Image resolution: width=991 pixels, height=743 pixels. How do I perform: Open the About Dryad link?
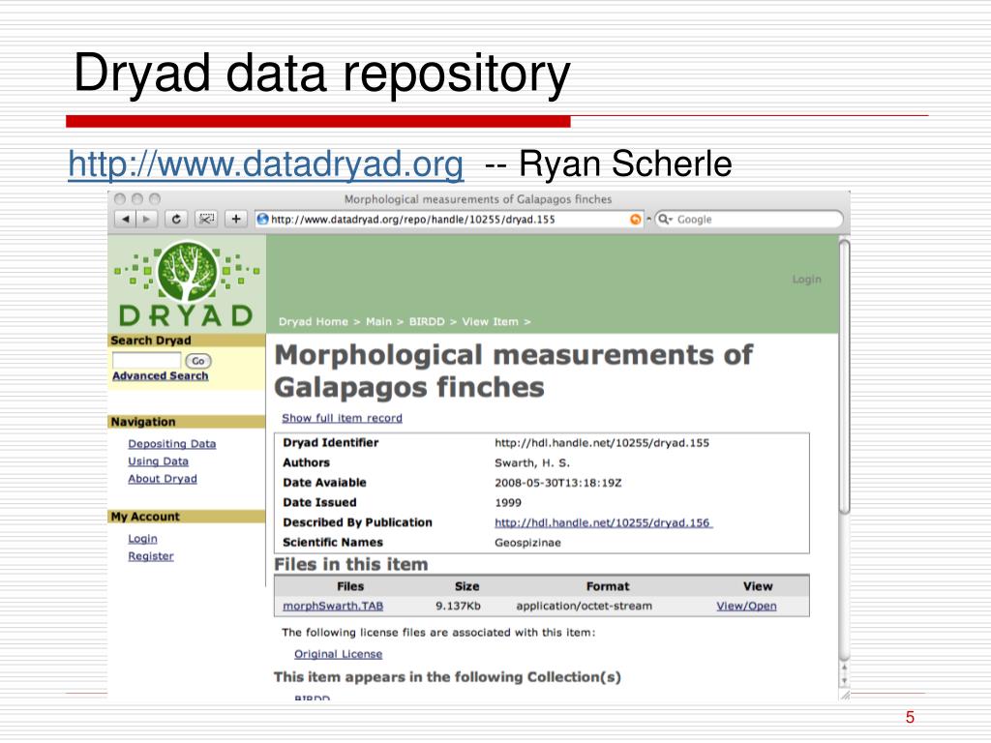[163, 479]
